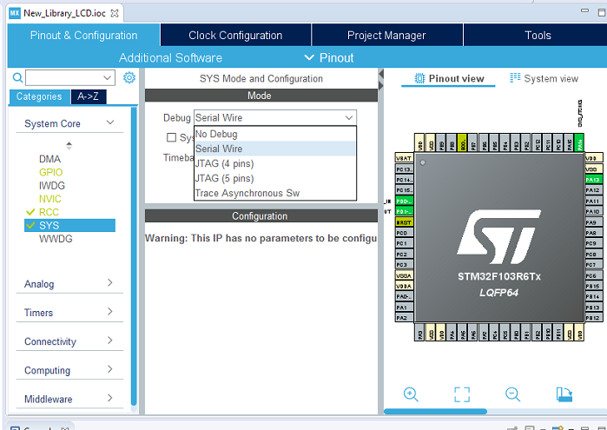Minimize the editor area
Viewport: 607px width, 430px height.
(585, 10)
